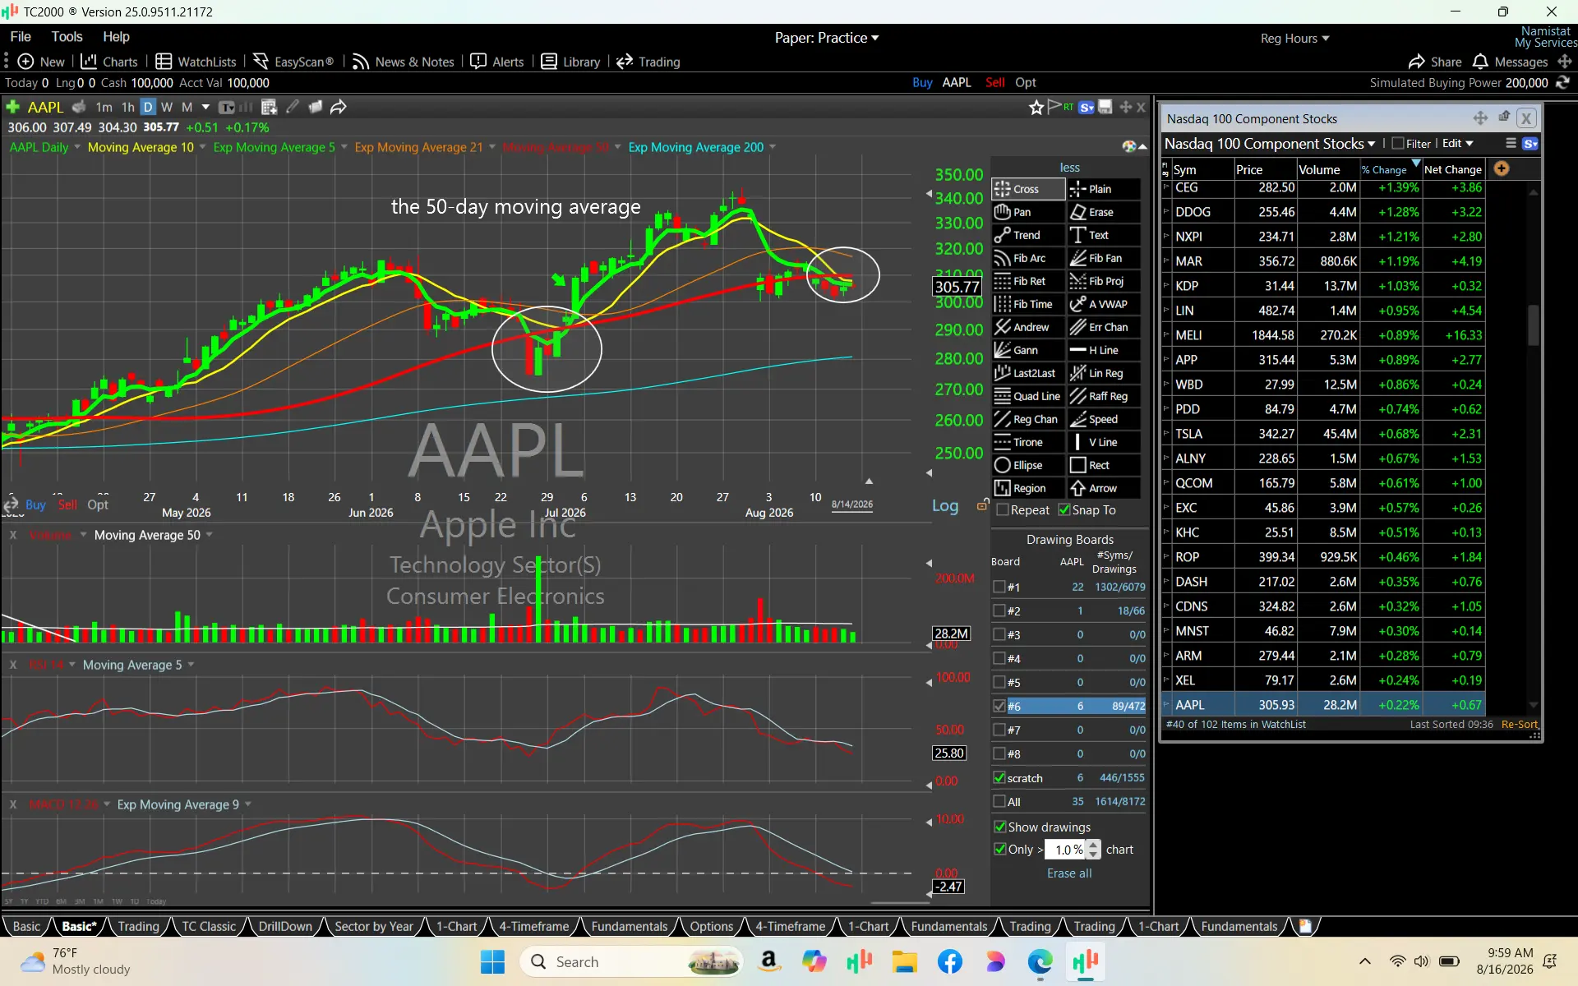Sort watchlist by % Change column header
The image size is (1578, 986).
click(x=1390, y=169)
